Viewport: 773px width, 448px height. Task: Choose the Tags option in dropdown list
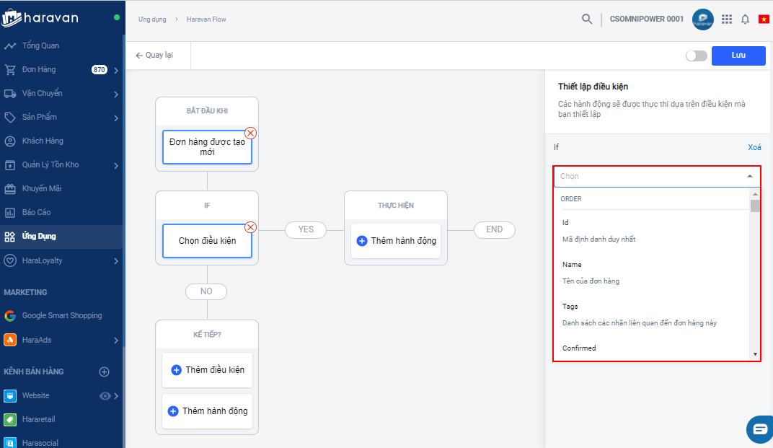572,307
